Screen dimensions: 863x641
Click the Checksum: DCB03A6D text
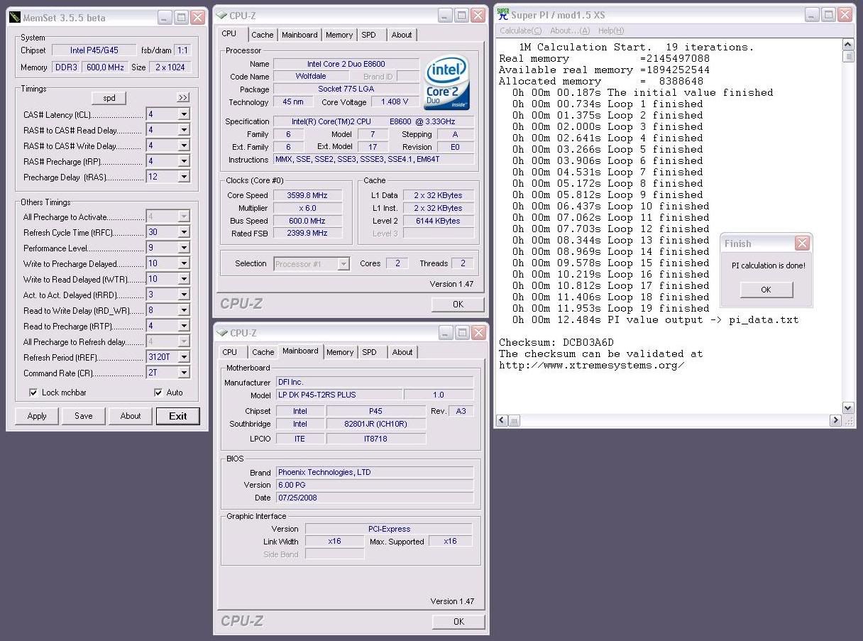pos(556,342)
